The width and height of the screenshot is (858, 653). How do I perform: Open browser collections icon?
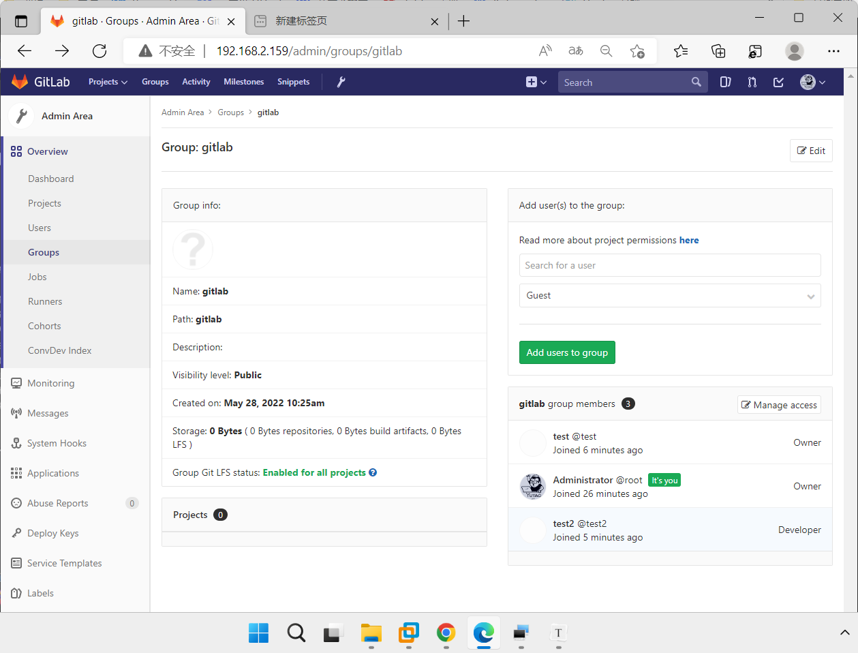point(718,51)
